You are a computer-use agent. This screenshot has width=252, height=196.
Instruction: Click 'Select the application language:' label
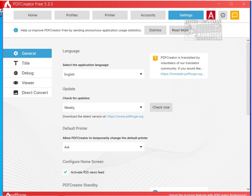tap(86, 65)
